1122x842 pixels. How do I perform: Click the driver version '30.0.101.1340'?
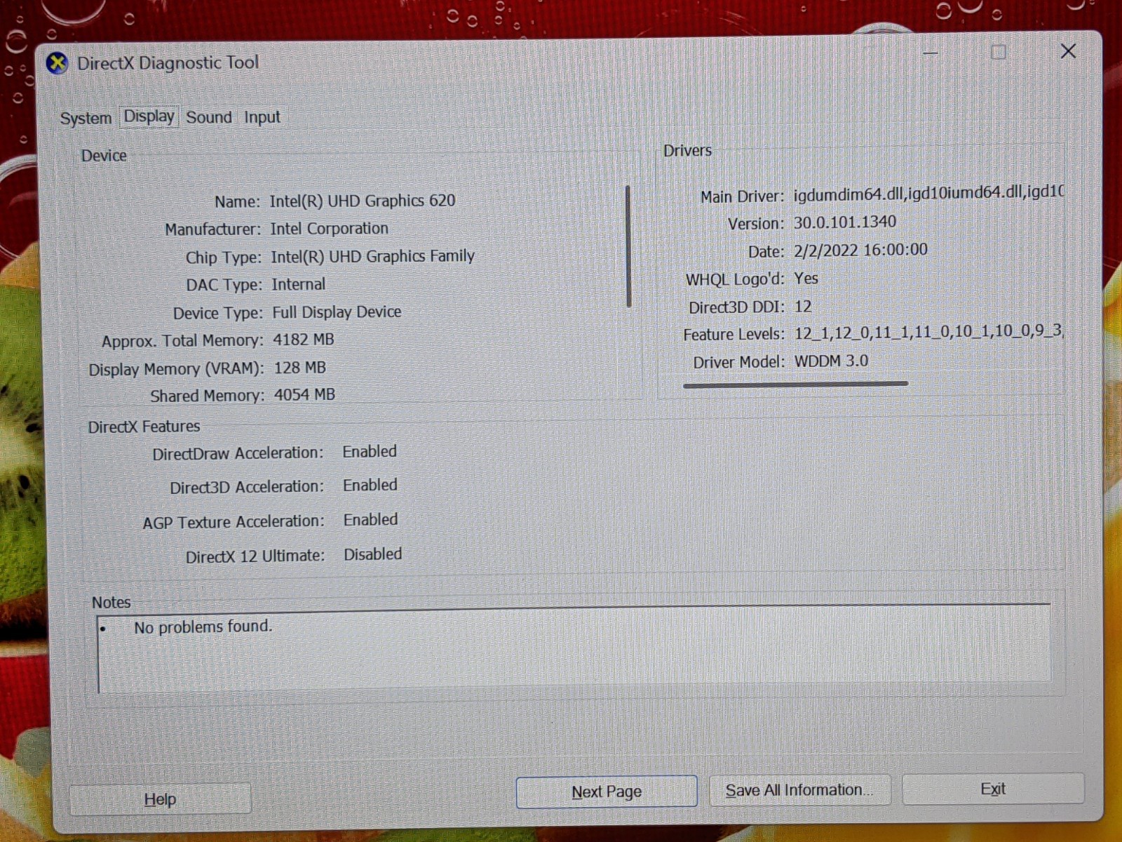[x=844, y=222]
